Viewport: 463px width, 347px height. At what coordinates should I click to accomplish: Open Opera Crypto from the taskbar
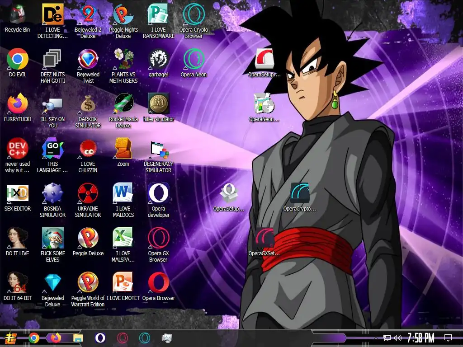(x=144, y=338)
